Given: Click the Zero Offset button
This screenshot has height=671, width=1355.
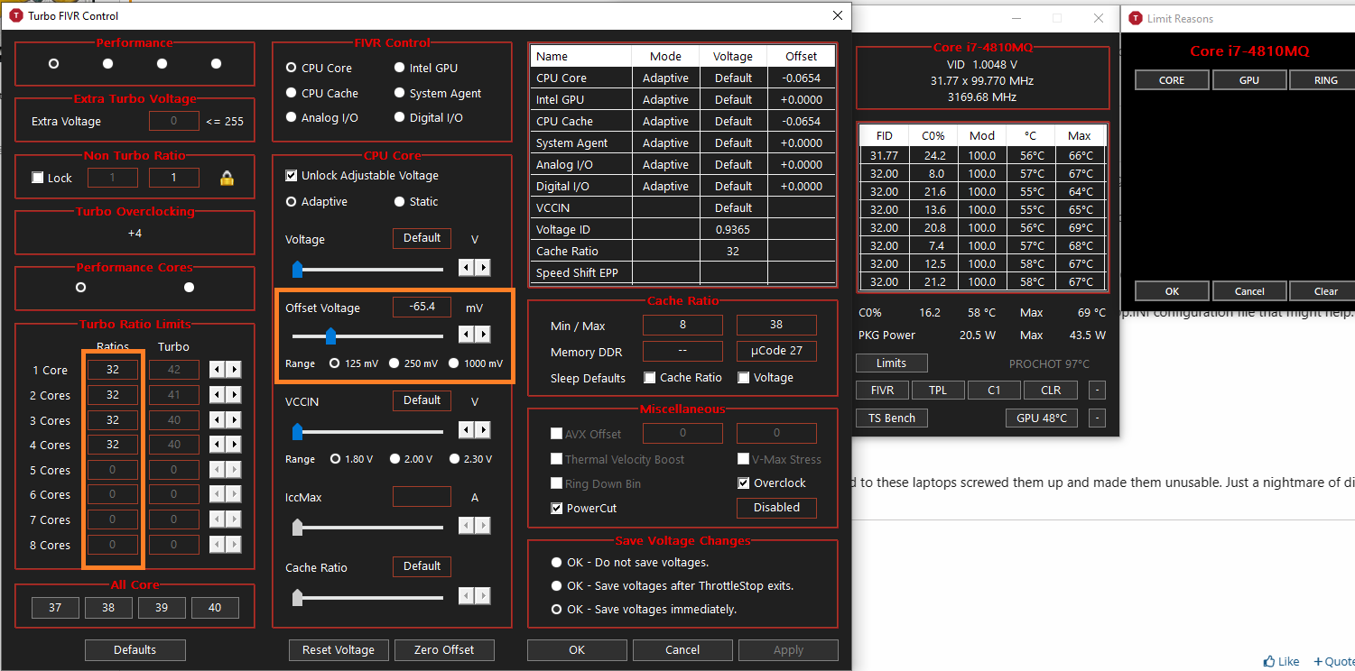Looking at the screenshot, I should (x=445, y=649).
